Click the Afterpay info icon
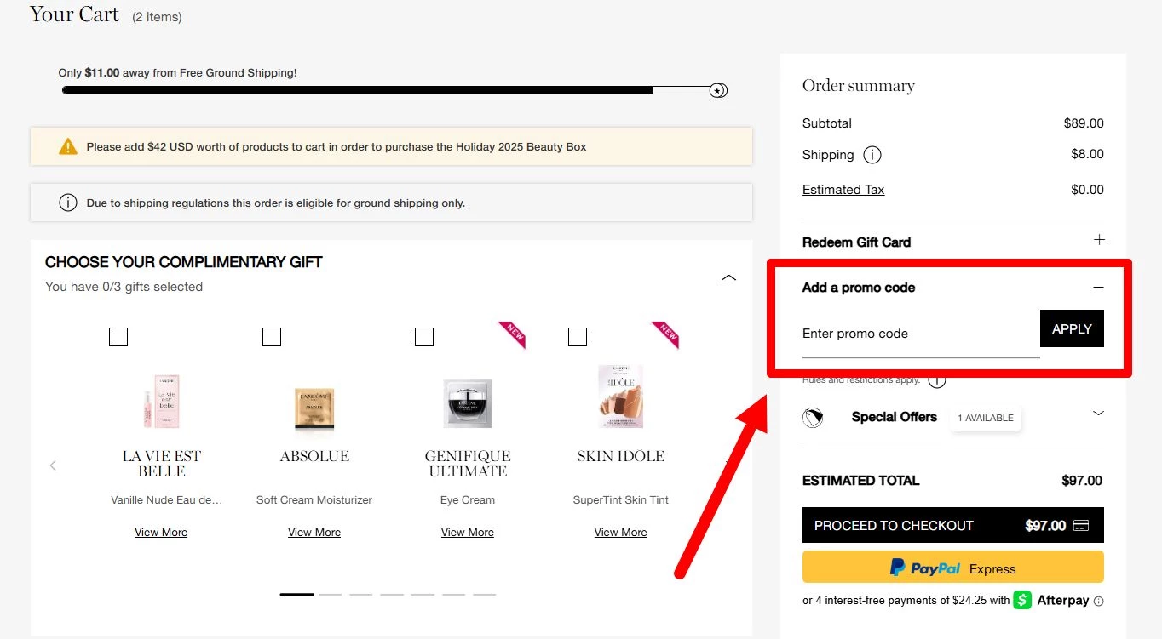Image resolution: width=1162 pixels, height=639 pixels. pos(1098,601)
